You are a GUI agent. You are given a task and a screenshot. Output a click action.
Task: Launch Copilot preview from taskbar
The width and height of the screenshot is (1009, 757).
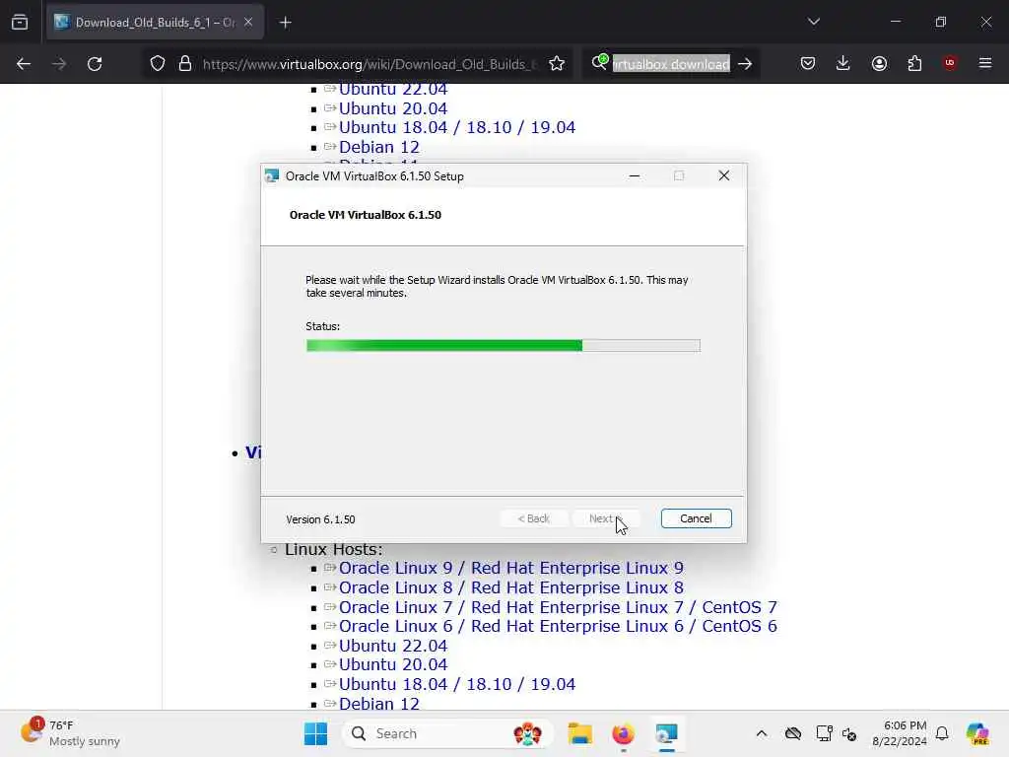(x=977, y=733)
